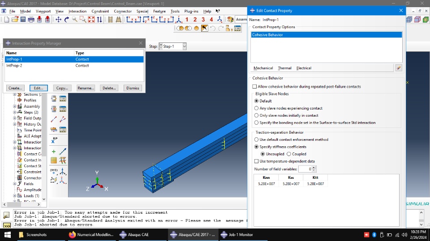
Task: Choose the Uncoupled radio option
Action: tap(262, 154)
